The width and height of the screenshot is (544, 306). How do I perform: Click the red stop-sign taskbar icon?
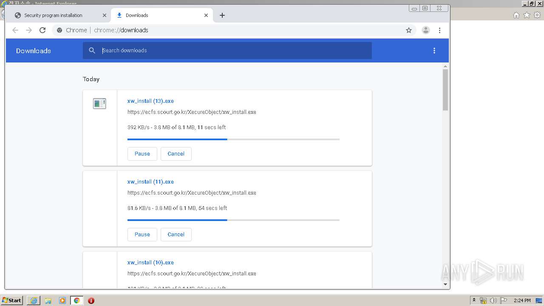[91, 300]
